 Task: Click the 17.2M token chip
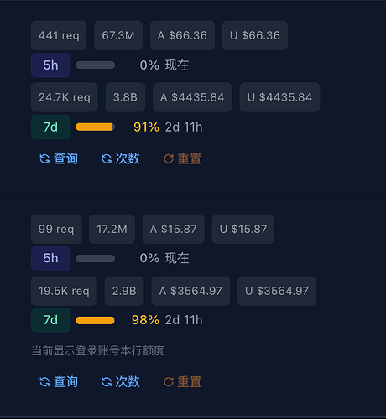click(x=112, y=229)
